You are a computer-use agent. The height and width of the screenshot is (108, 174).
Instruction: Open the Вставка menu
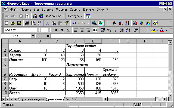click(47, 10)
